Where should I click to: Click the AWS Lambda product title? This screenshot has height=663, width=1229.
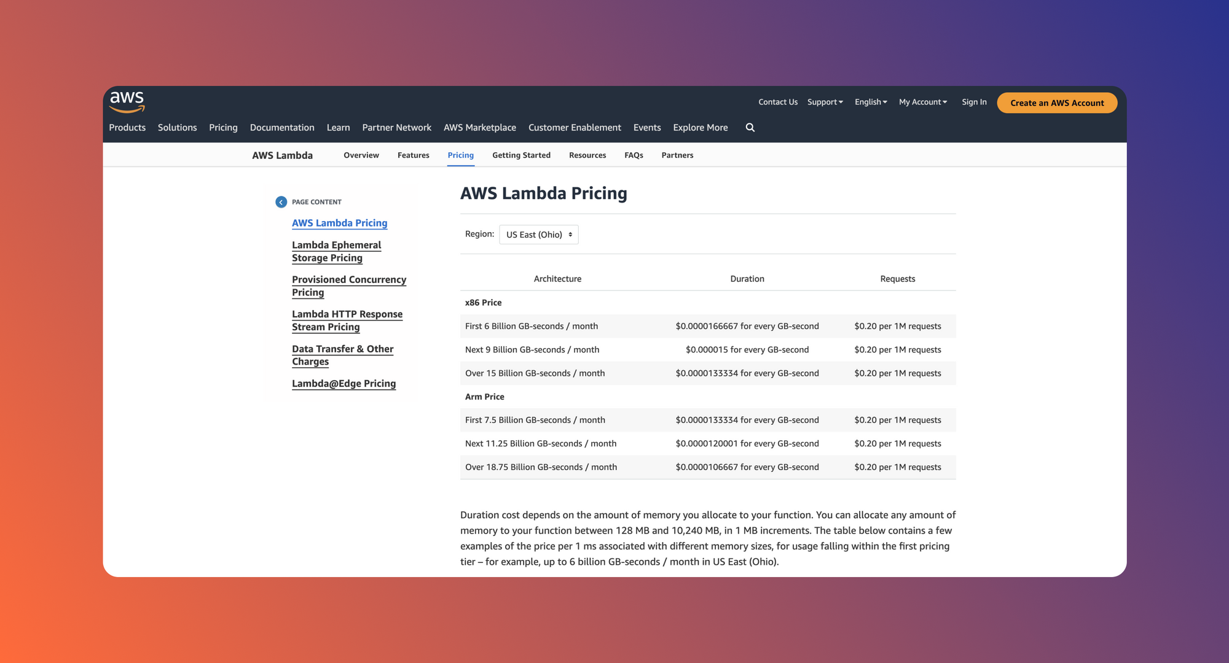pyautogui.click(x=282, y=155)
